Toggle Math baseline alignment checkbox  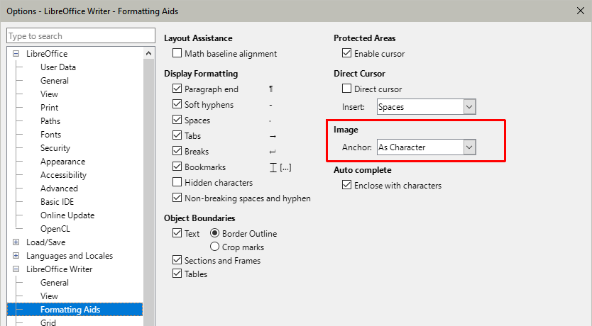coord(177,54)
